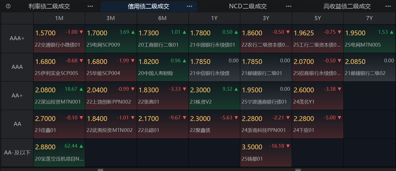Image resolution: width=396 pixels, height=171 pixels.
Task: Open the more options menu for NCD二级成交
Action: 288,6
